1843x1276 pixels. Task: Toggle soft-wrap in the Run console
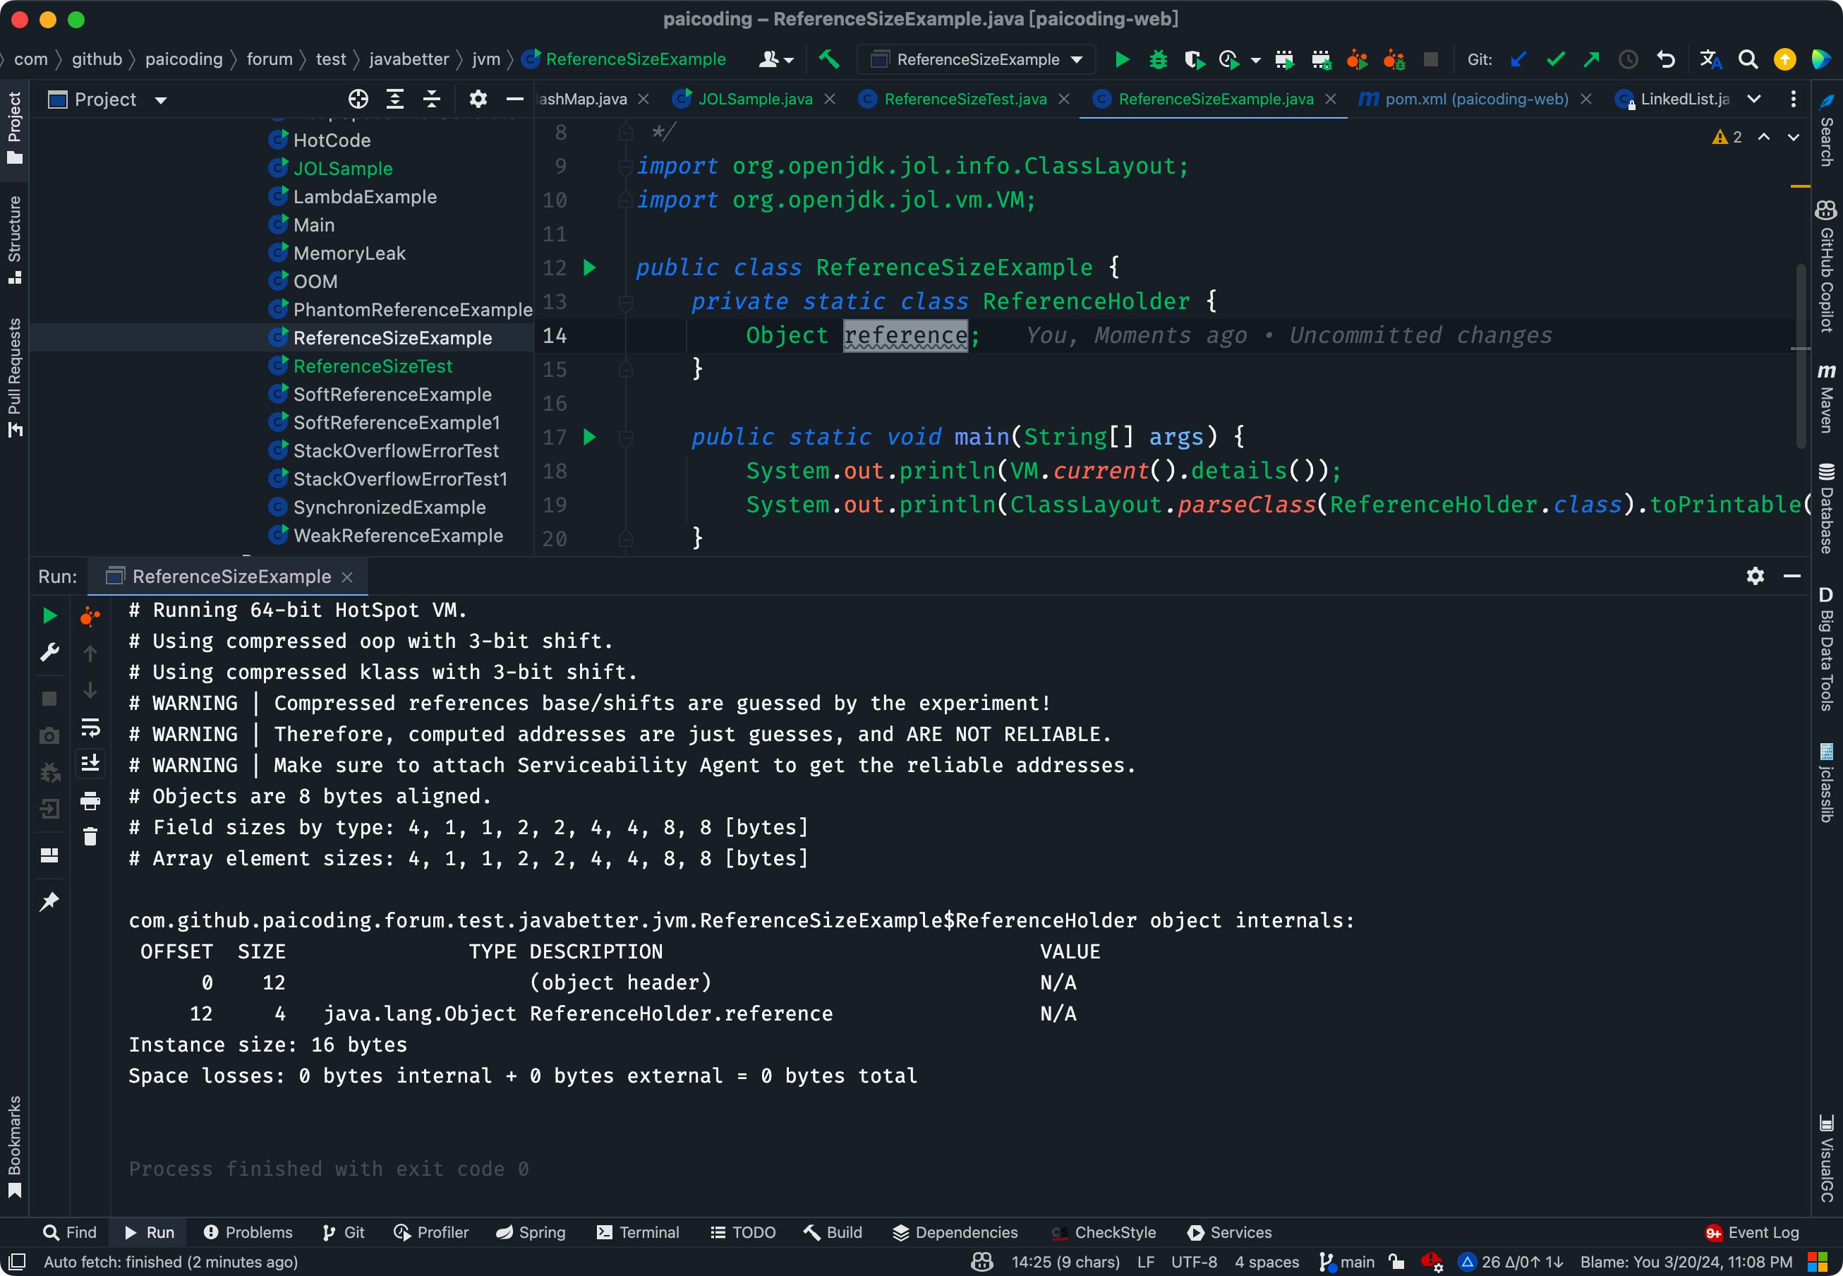[x=90, y=728]
